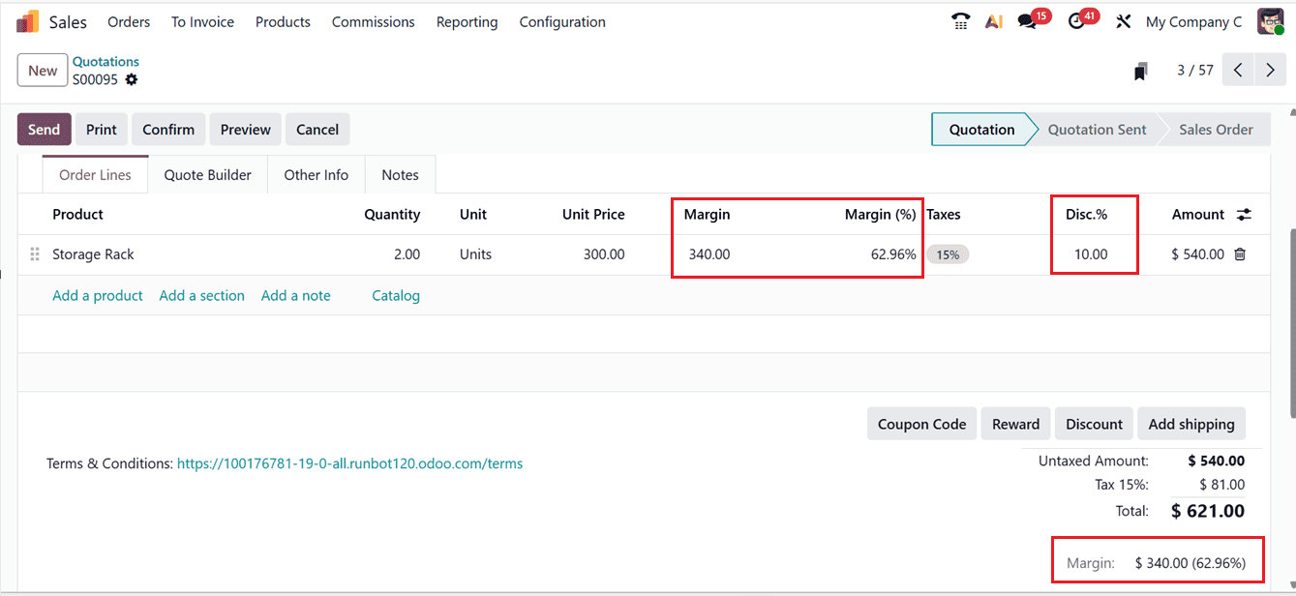Open the S00095 settings gear

pyautogui.click(x=132, y=79)
